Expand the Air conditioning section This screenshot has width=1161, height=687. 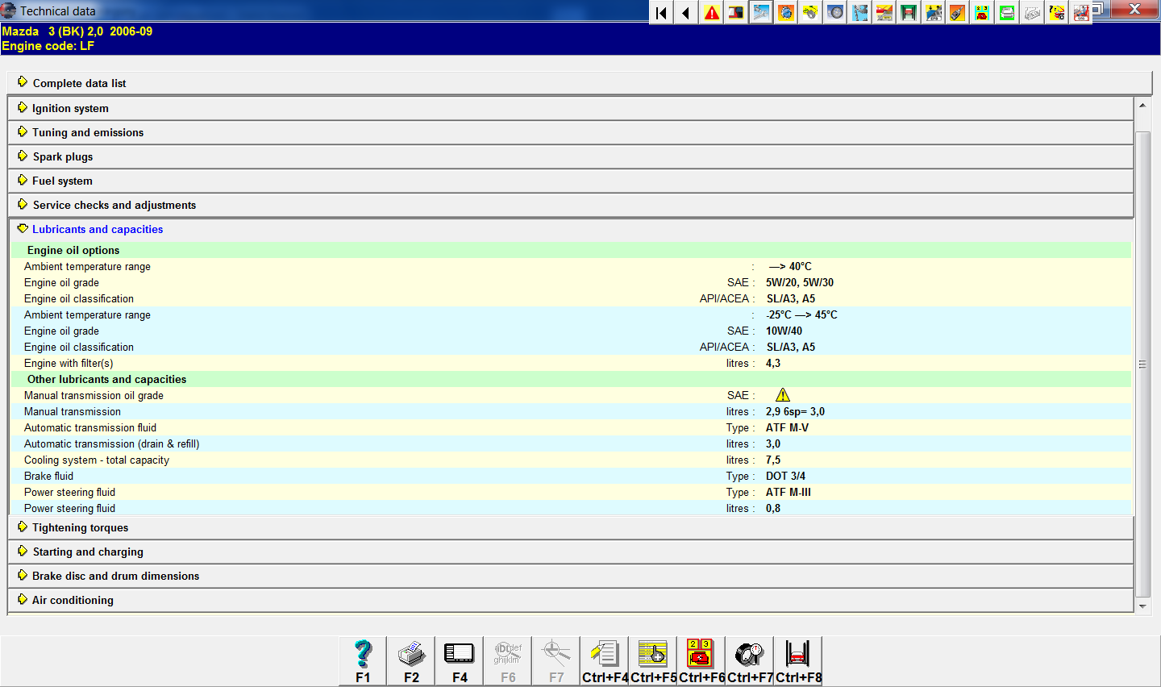(73, 600)
